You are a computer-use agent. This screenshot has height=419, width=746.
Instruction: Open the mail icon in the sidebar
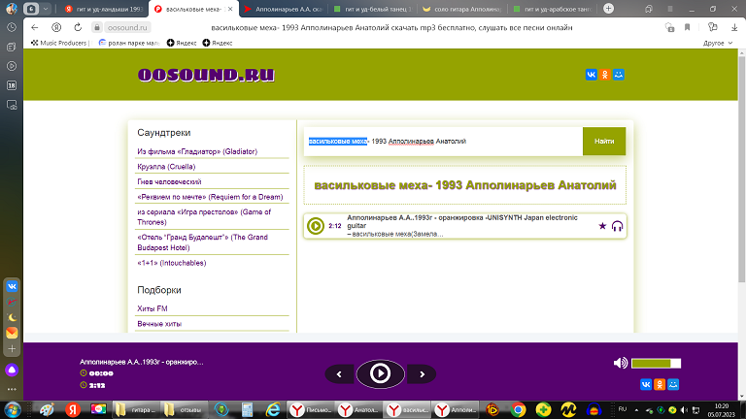click(x=12, y=333)
